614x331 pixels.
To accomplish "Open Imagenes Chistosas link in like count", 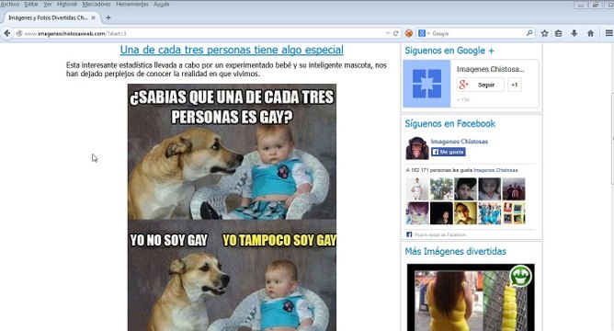I will (495, 170).
